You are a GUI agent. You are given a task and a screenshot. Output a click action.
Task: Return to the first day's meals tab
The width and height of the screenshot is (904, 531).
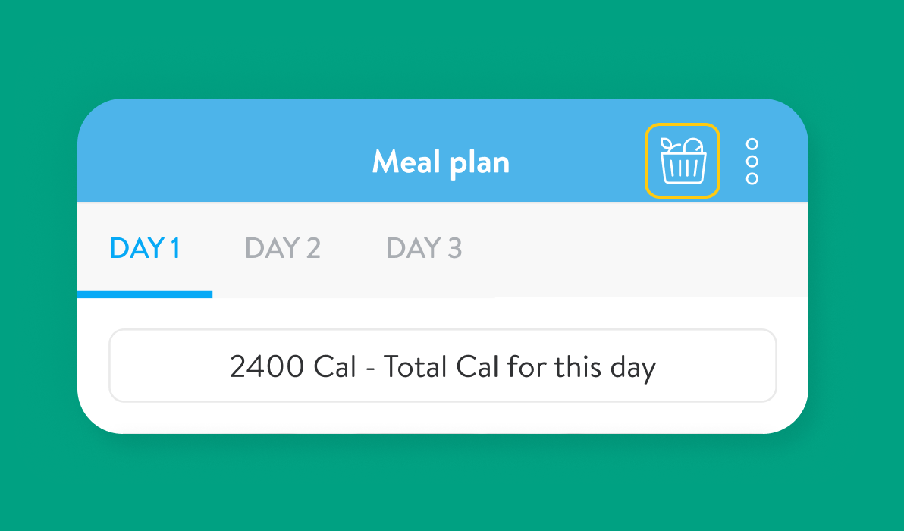point(145,248)
